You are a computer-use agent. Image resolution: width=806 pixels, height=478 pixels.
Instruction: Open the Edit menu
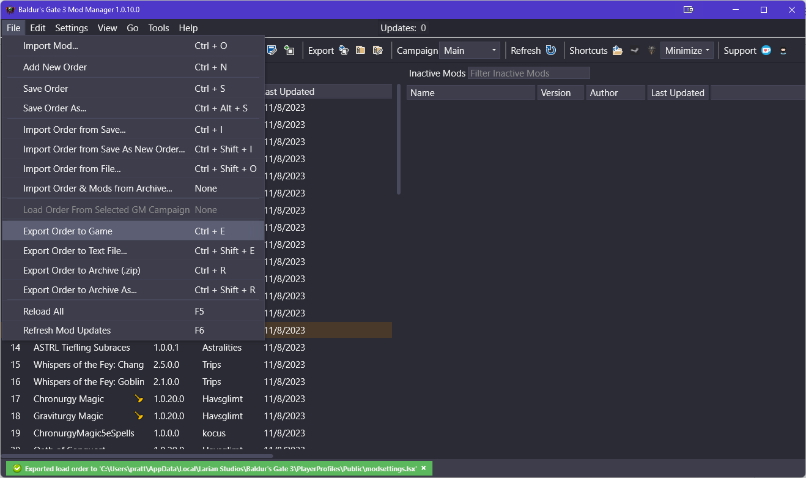pos(38,28)
